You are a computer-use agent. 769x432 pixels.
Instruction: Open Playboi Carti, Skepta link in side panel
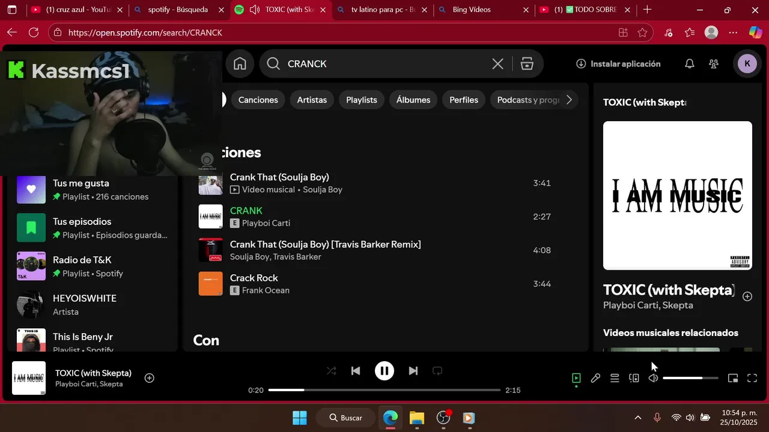point(648,305)
